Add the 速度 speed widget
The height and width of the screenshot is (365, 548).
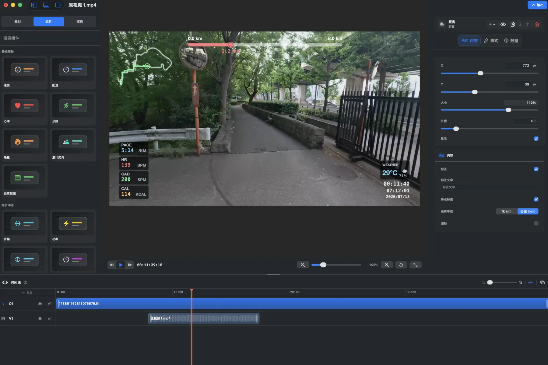[x=25, y=72]
